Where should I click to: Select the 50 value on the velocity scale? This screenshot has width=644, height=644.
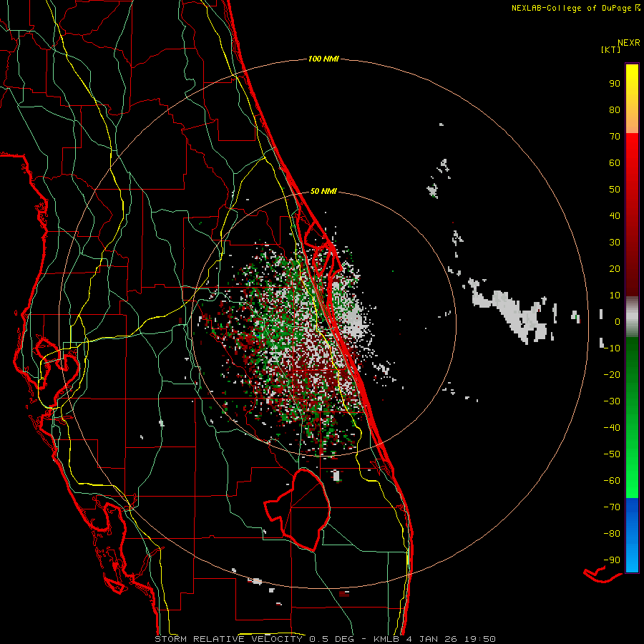pos(615,190)
